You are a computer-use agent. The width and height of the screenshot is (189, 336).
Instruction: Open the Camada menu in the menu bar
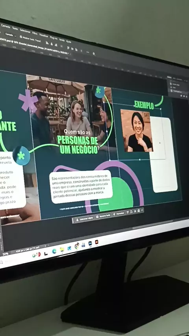point(6,27)
